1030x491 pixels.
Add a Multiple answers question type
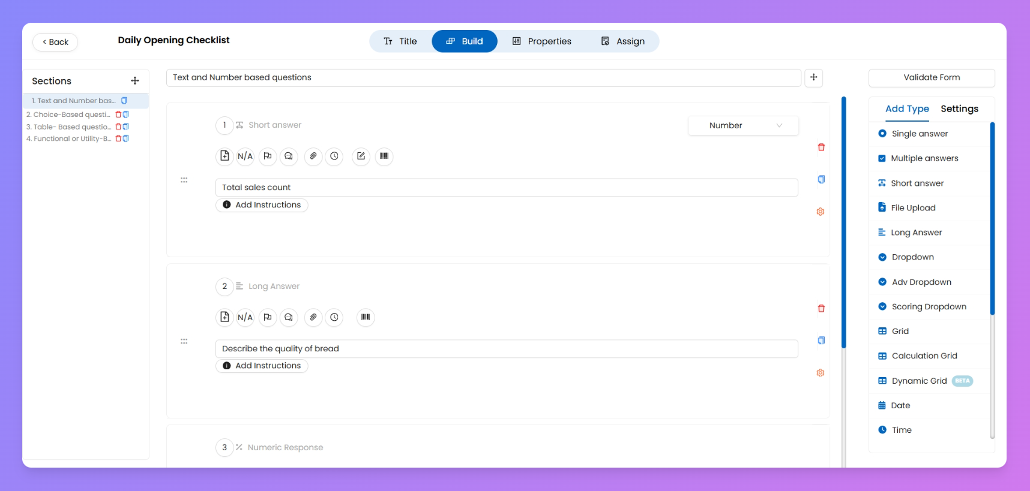point(929,158)
